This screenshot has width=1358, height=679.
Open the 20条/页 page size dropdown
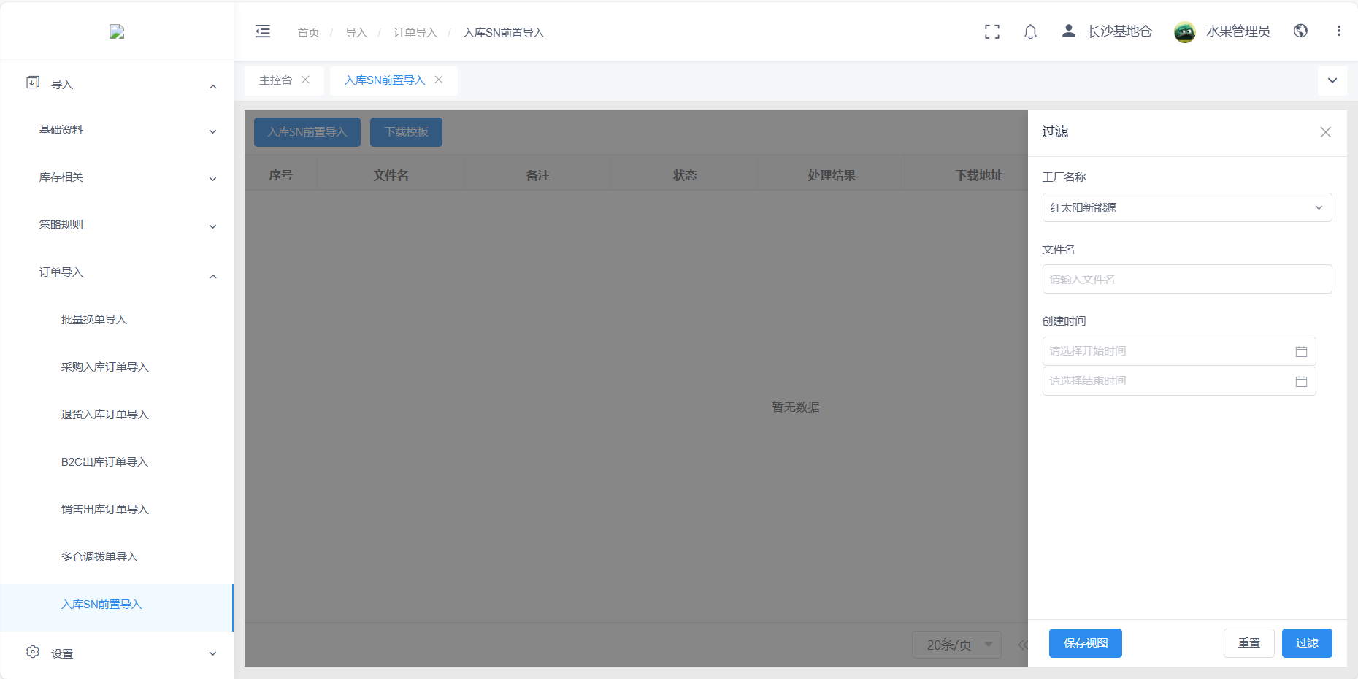click(956, 645)
